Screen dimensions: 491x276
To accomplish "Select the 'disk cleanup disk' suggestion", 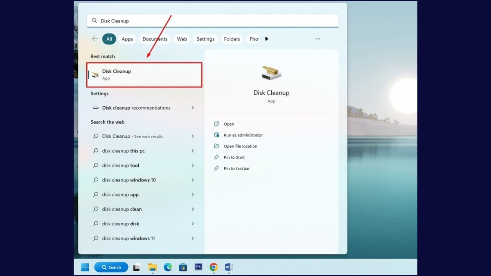I will point(144,224).
